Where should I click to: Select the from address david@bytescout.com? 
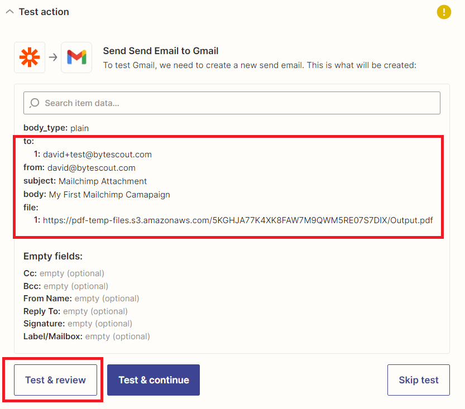pyautogui.click(x=92, y=167)
